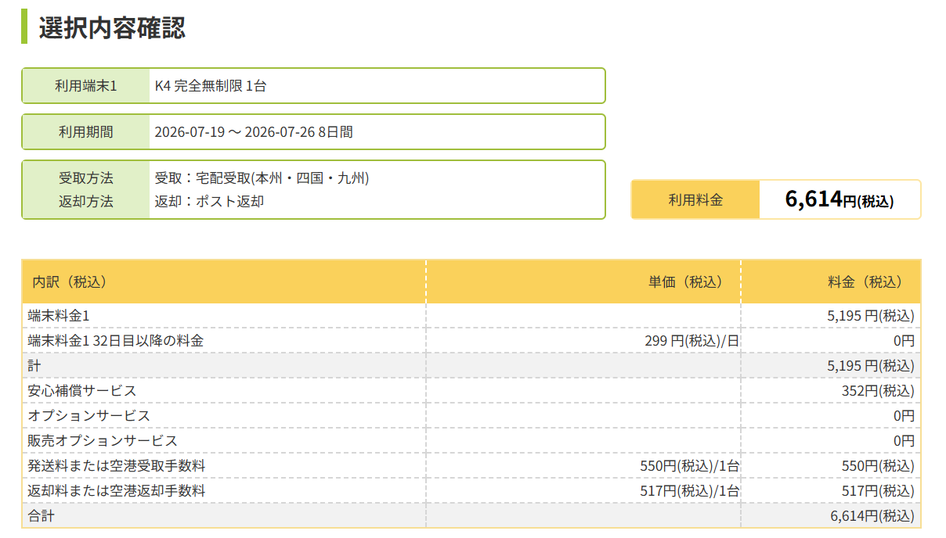
Task: Click the 受取方法 label
Action: point(86,178)
